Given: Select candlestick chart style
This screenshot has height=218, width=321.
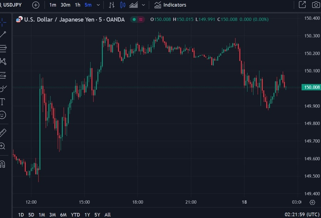Looking at the screenshot, I should click(123, 5).
